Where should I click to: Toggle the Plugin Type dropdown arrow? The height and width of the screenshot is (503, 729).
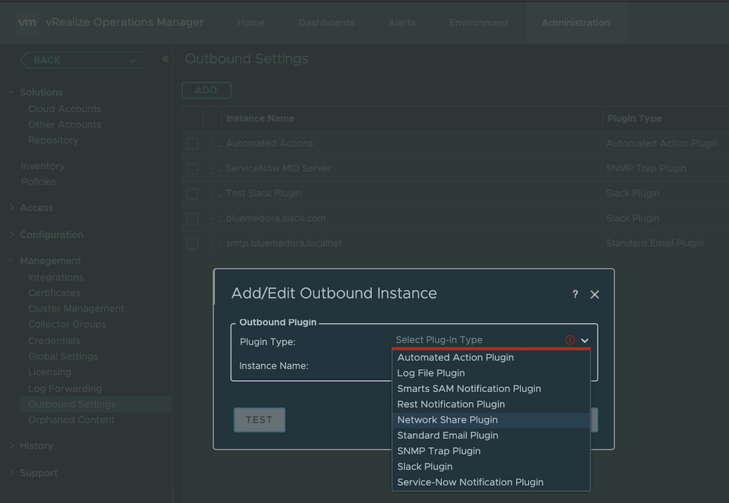[x=585, y=340]
